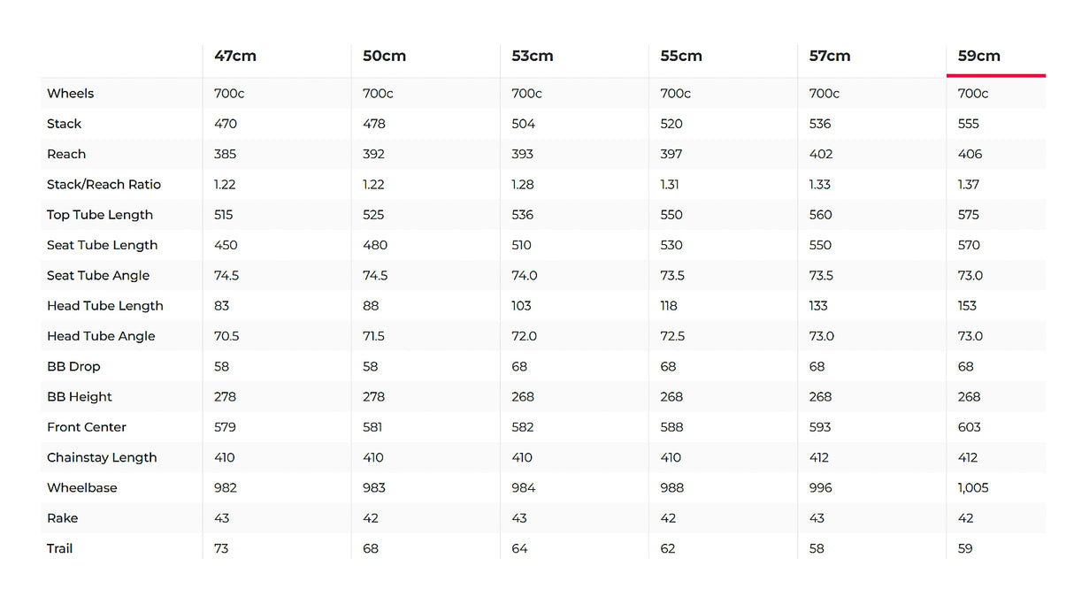The width and height of the screenshot is (1074, 604).
Task: Select the Trail row label
Action: click(x=60, y=549)
